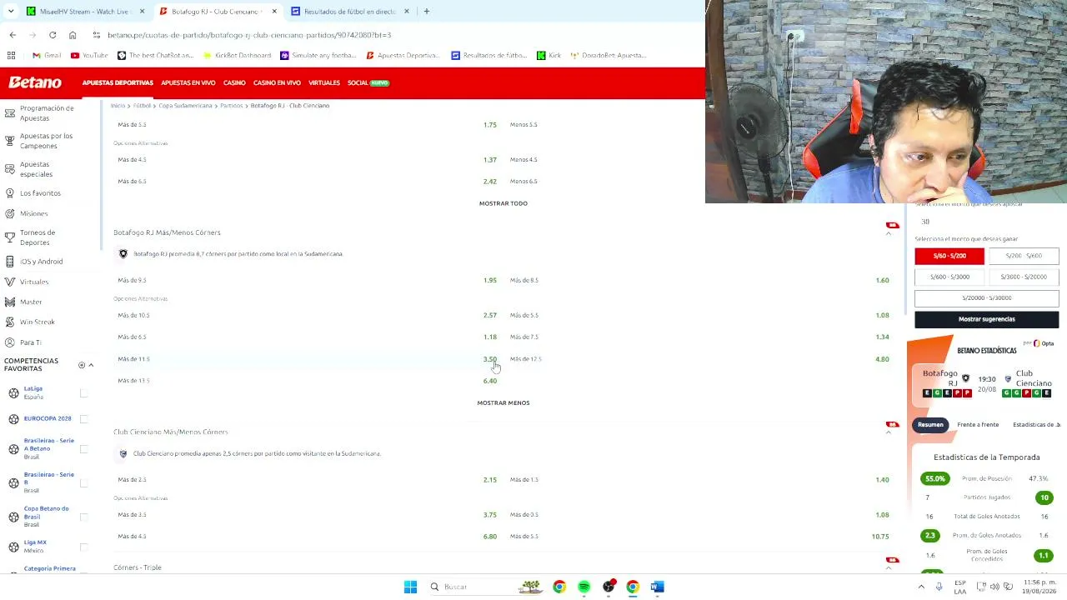Viewport: 1067px width, 600px height.
Task: Collapse Club Cienciano Más/Menos Córners market
Action: coord(888,432)
